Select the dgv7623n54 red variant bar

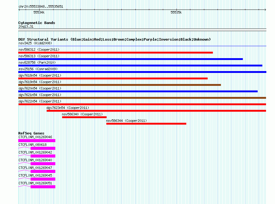point(156,111)
